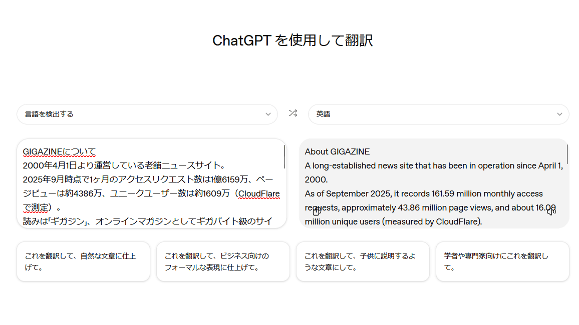
Task: Click the chevron arrow in source language selector
Action: click(x=268, y=114)
